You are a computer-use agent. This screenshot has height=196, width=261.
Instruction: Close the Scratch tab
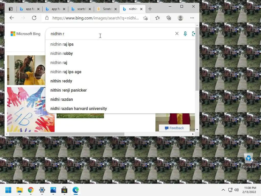115,9
